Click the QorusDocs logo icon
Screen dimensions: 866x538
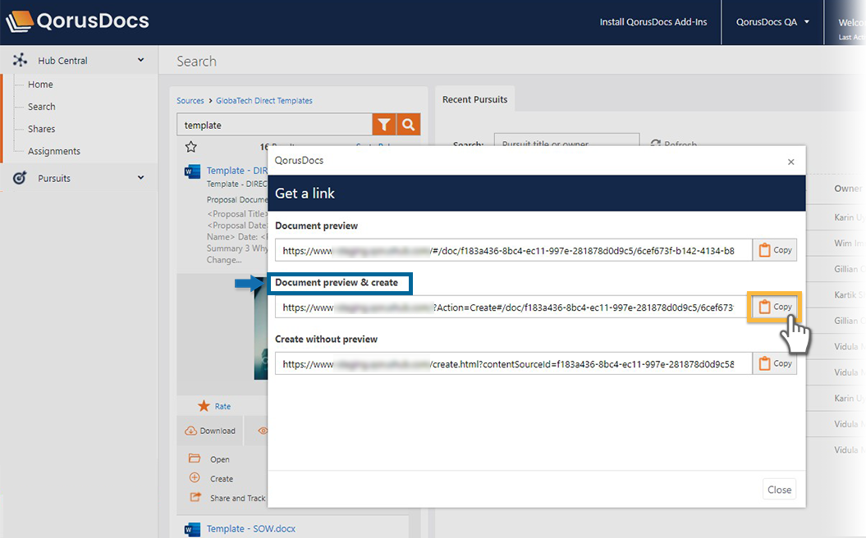(20, 21)
